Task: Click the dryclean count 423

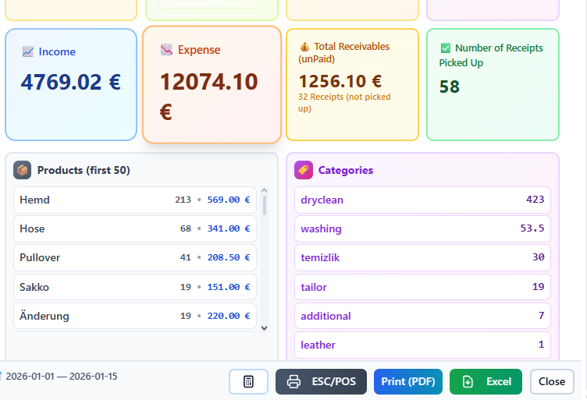Action: point(535,200)
